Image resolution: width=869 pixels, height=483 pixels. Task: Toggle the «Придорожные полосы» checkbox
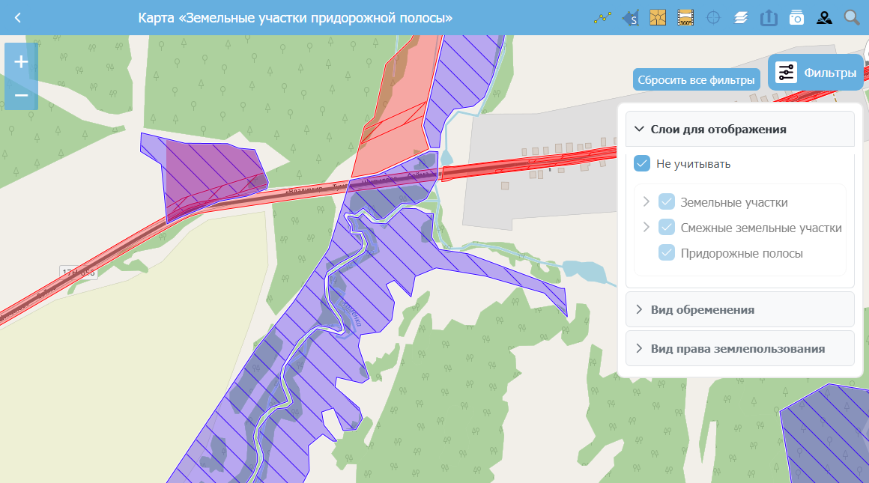click(x=667, y=253)
